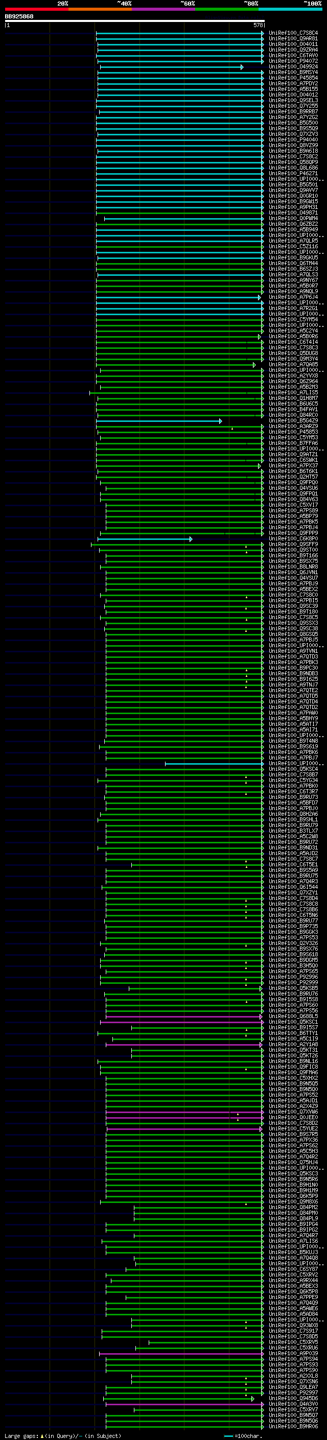Click the short cyan bar for O49924
327x1440 pixels.
[x=172, y=67]
